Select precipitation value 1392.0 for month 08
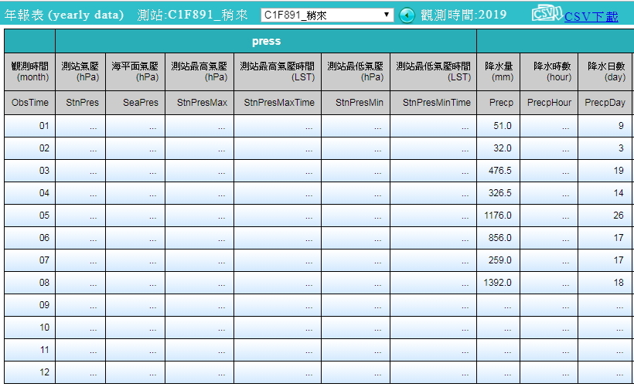 tap(498, 283)
